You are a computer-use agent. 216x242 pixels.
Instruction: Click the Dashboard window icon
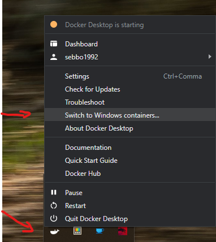54,44
